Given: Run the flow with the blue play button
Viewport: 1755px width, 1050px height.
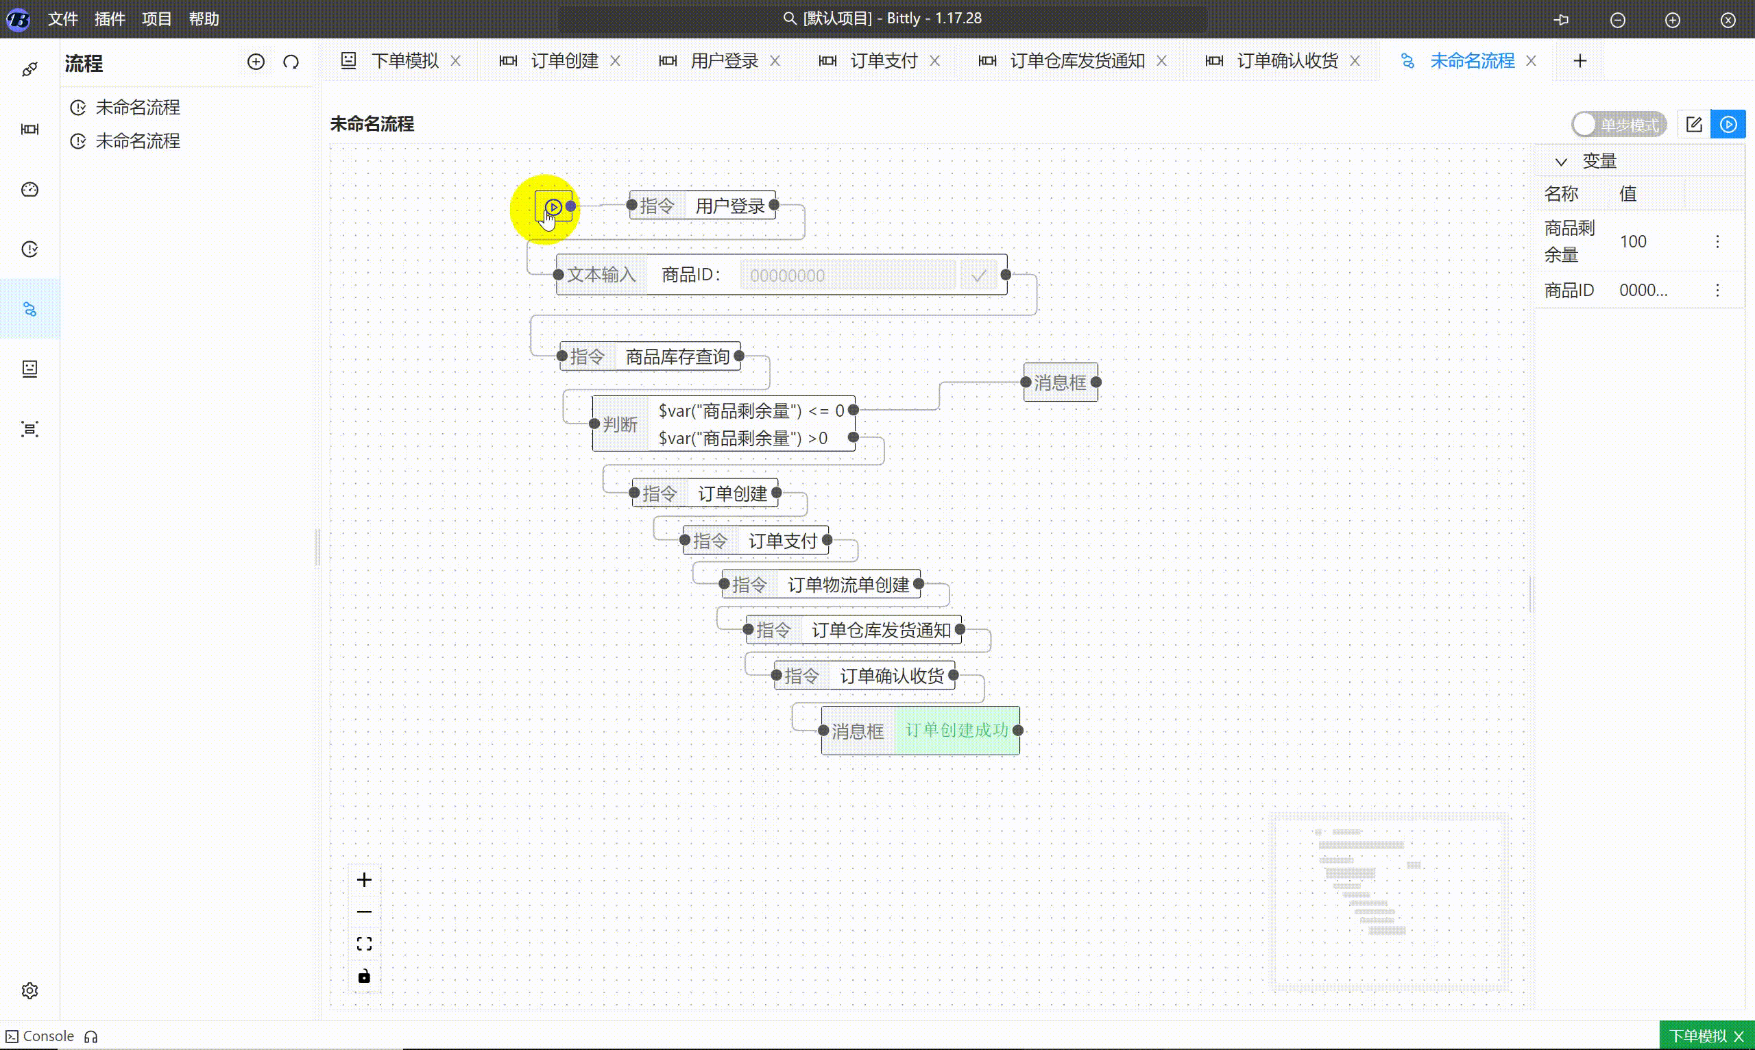Looking at the screenshot, I should (x=1728, y=124).
